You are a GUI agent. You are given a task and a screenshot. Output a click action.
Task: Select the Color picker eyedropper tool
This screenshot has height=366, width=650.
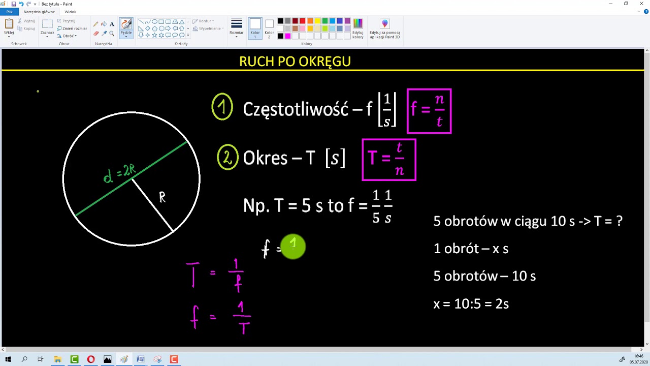(x=104, y=34)
